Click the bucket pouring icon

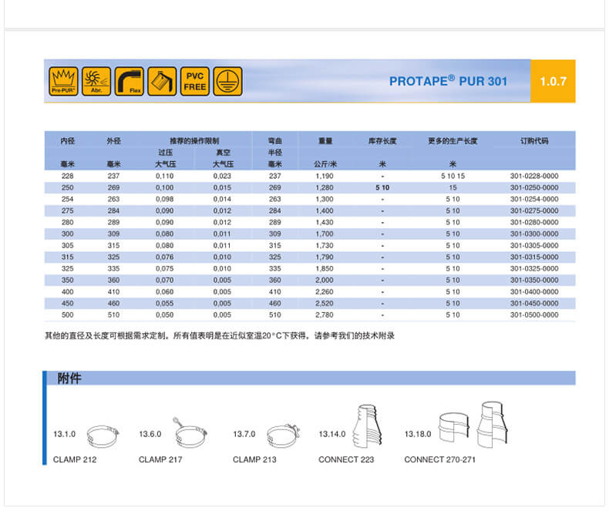[x=162, y=81]
